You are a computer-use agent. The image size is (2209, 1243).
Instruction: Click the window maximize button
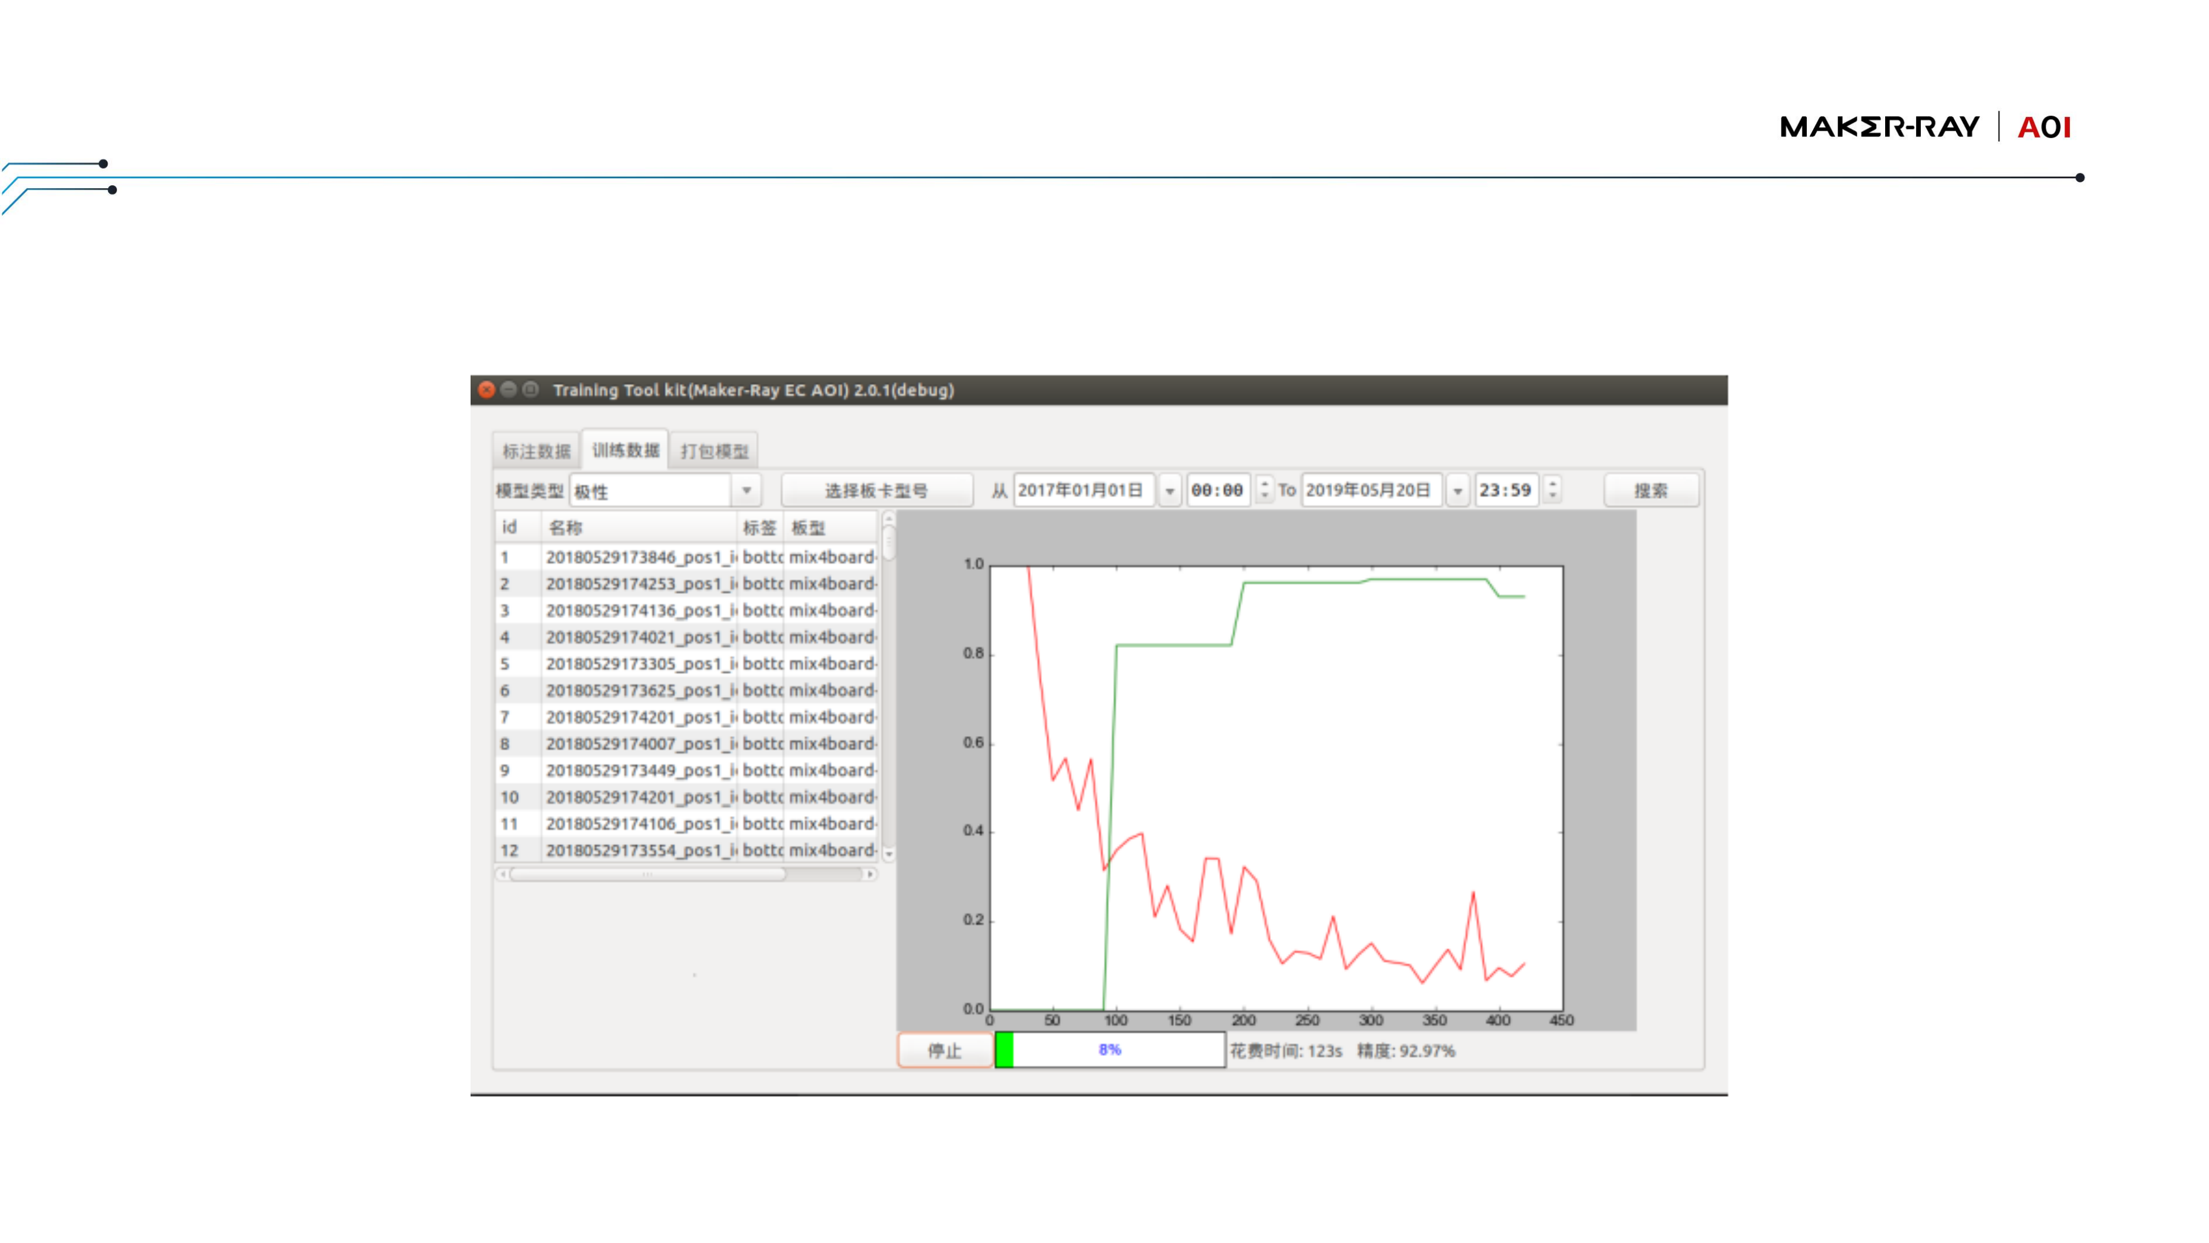[531, 390]
